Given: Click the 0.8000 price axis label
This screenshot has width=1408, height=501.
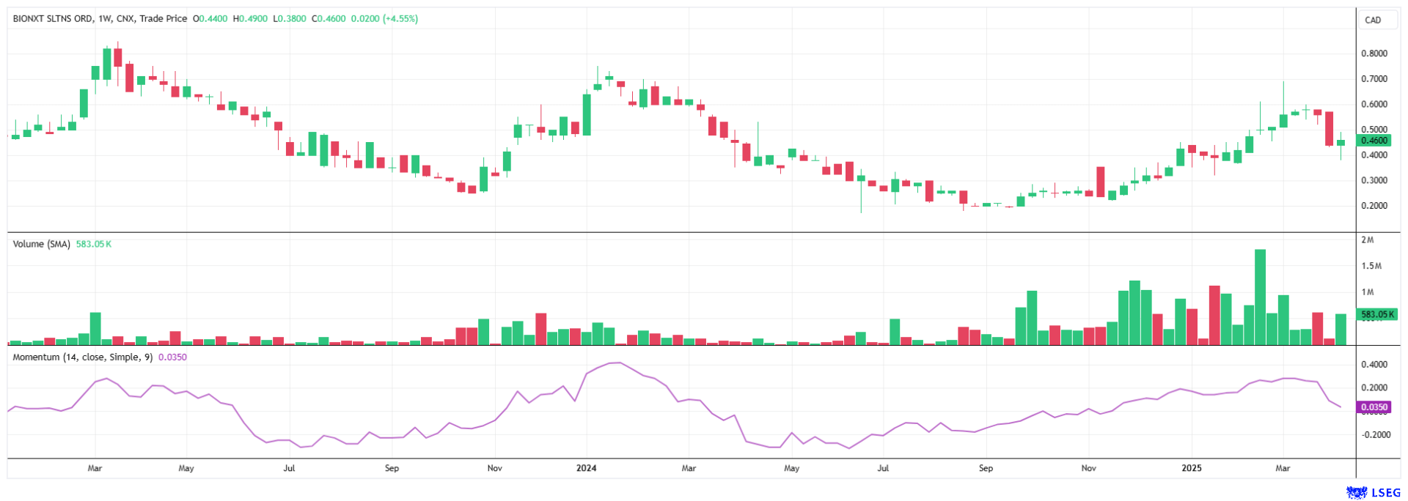Looking at the screenshot, I should (x=1374, y=53).
